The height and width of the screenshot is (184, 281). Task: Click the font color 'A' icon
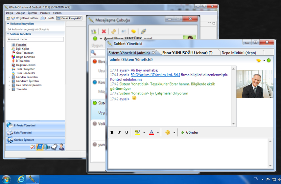point(152,133)
